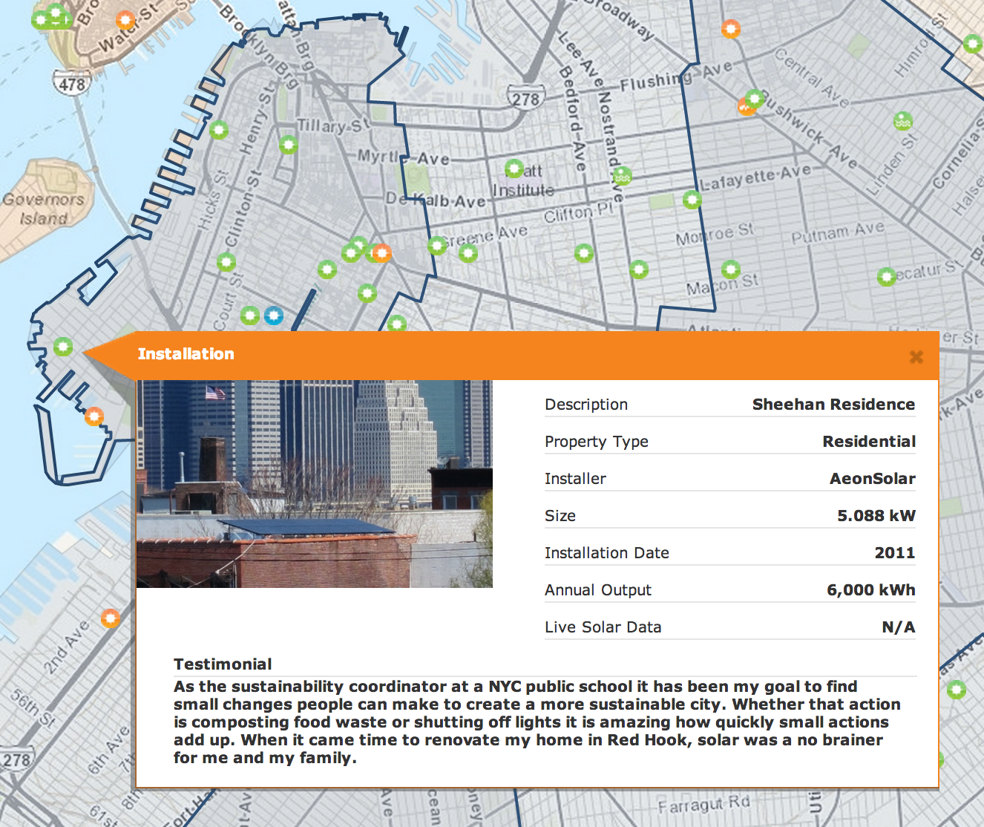Select the green marker at popup arrow tip
This screenshot has height=827, width=984.
(63, 347)
